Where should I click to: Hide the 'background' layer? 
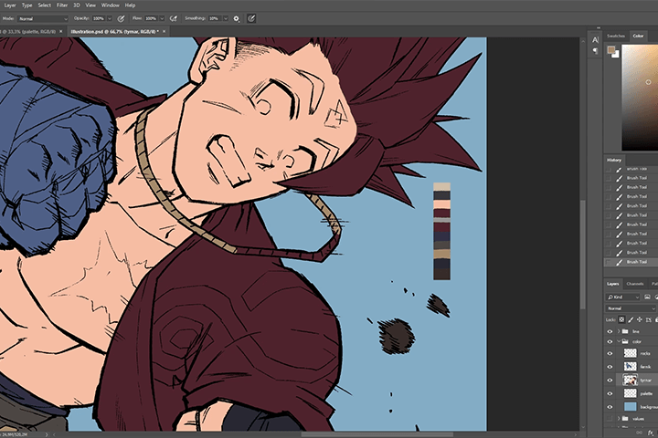pyautogui.click(x=610, y=407)
